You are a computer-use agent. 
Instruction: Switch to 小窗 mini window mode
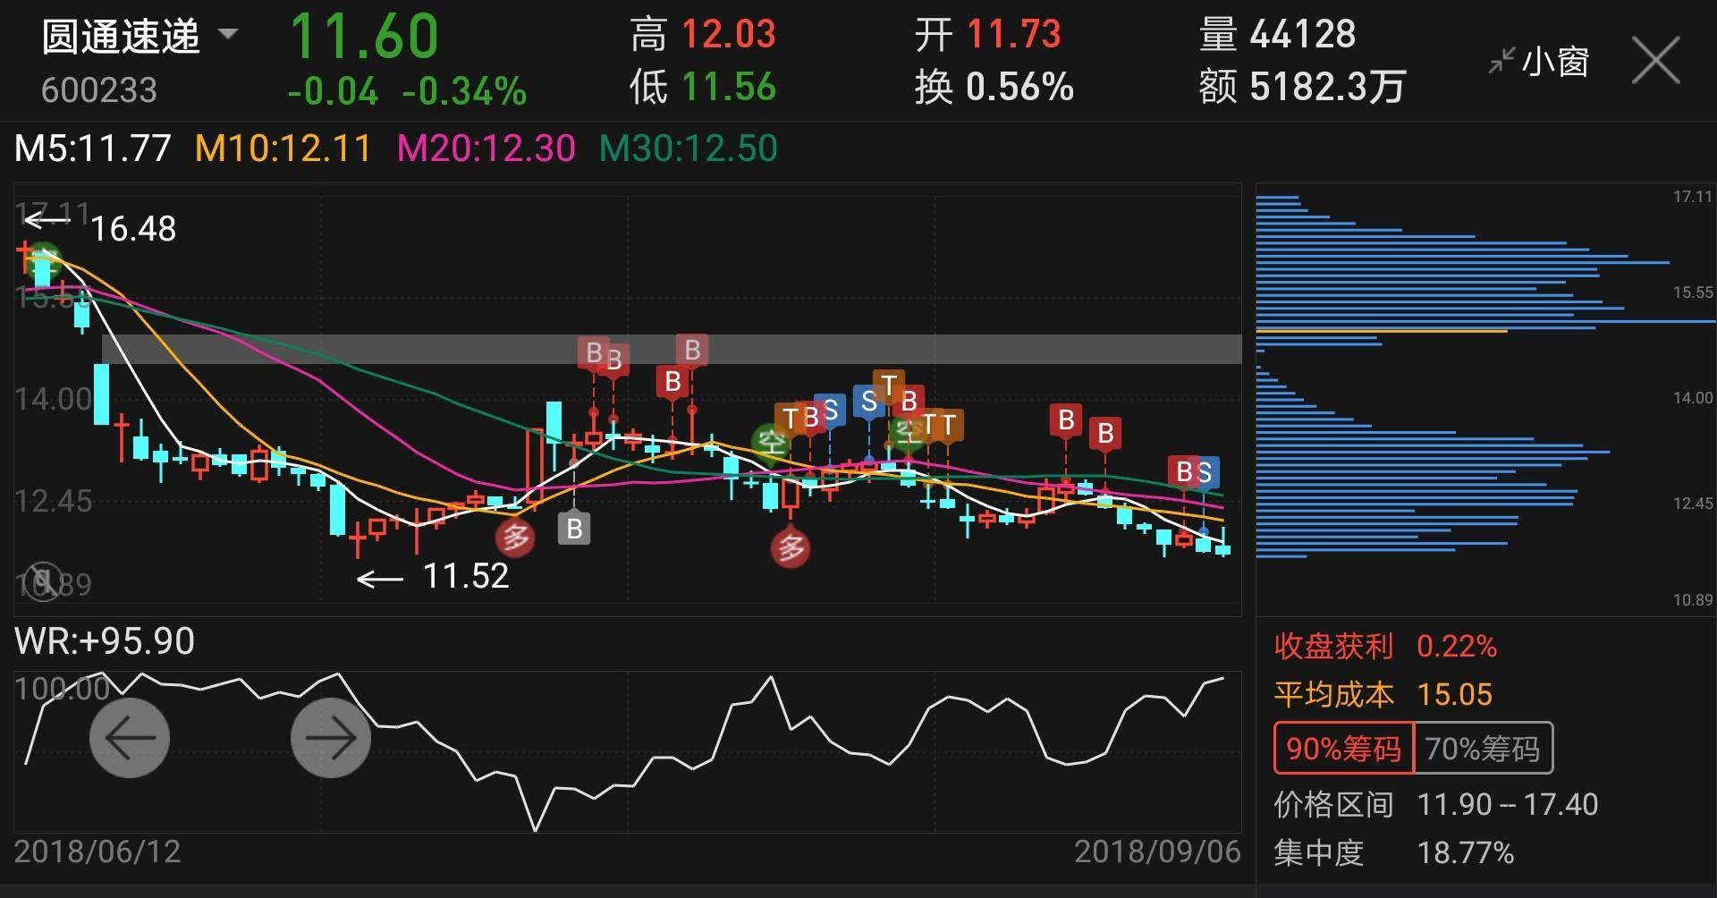tap(1539, 62)
